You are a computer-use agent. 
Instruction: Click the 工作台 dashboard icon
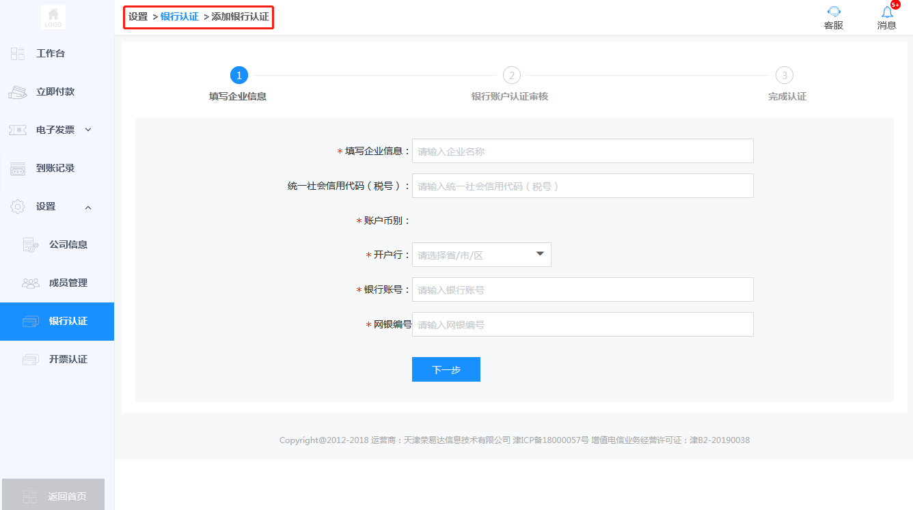(x=18, y=54)
